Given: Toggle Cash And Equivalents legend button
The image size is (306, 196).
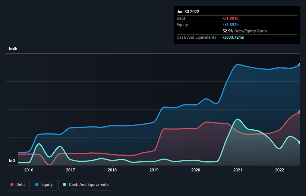Looking at the screenshot, I should tap(86, 185).
